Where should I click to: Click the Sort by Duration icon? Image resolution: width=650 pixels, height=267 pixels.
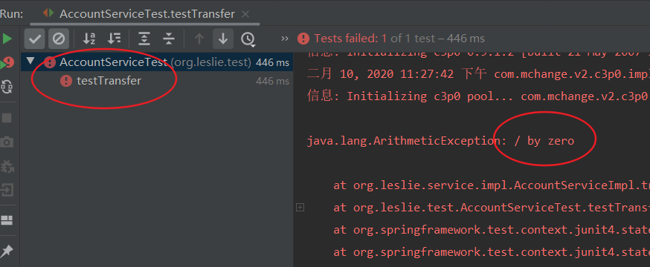(114, 39)
